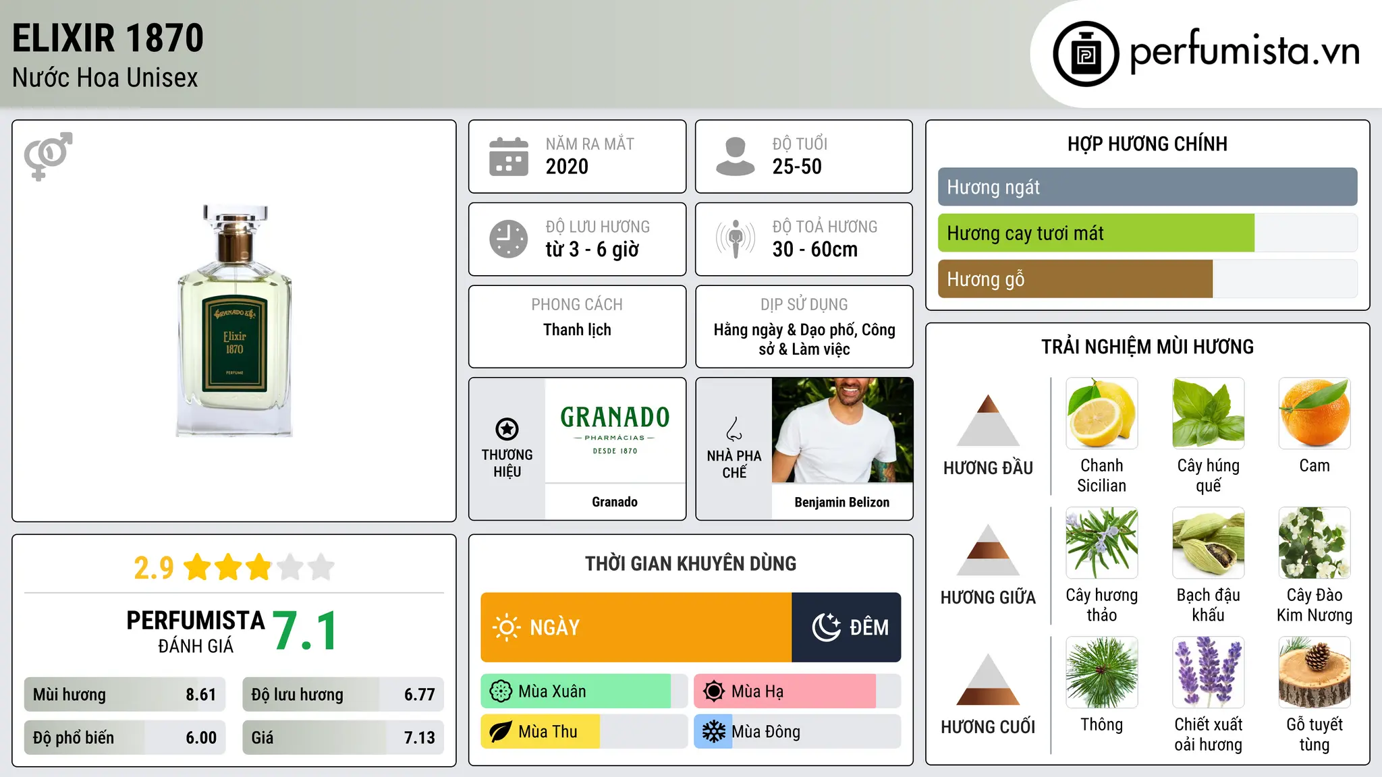Click the leaf icon for Mùa Thu

coord(501,732)
